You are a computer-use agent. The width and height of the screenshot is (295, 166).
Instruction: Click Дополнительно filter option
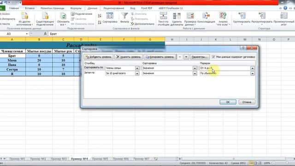[142, 24]
